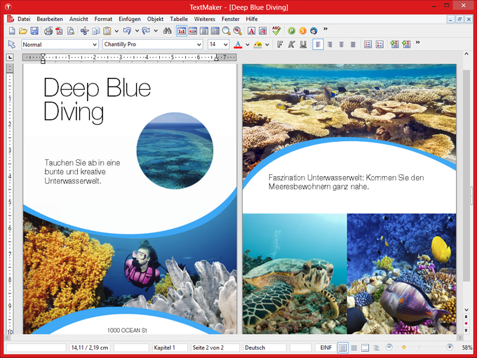Viewport: 477px width, 358px height.
Task: Toggle underline (U) formatting
Action: click(303, 44)
